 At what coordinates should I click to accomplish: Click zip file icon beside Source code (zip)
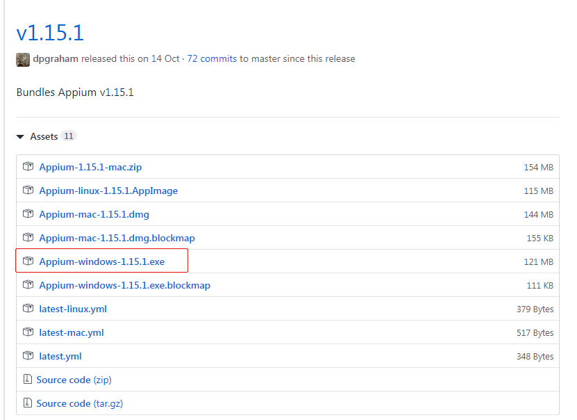(x=28, y=379)
